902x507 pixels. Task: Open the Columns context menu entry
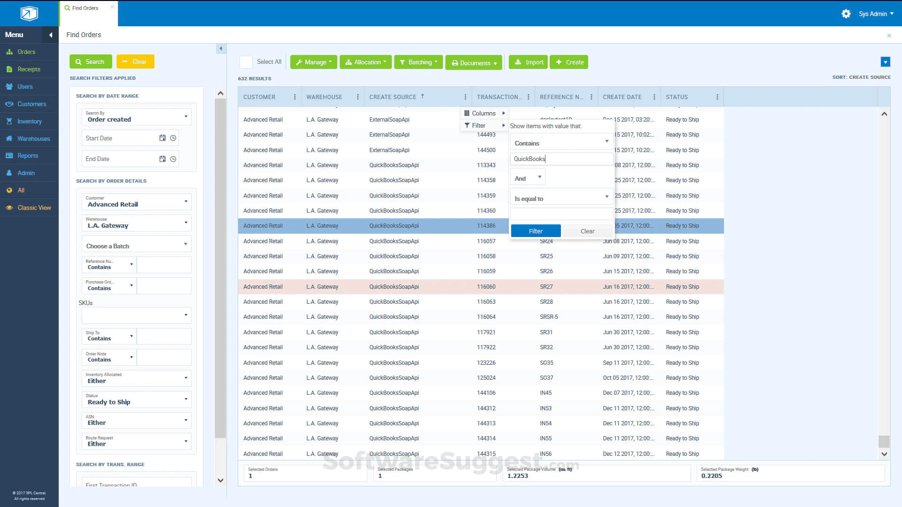click(x=484, y=113)
